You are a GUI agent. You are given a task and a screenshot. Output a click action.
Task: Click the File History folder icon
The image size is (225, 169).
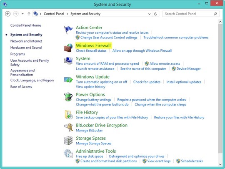68,114
